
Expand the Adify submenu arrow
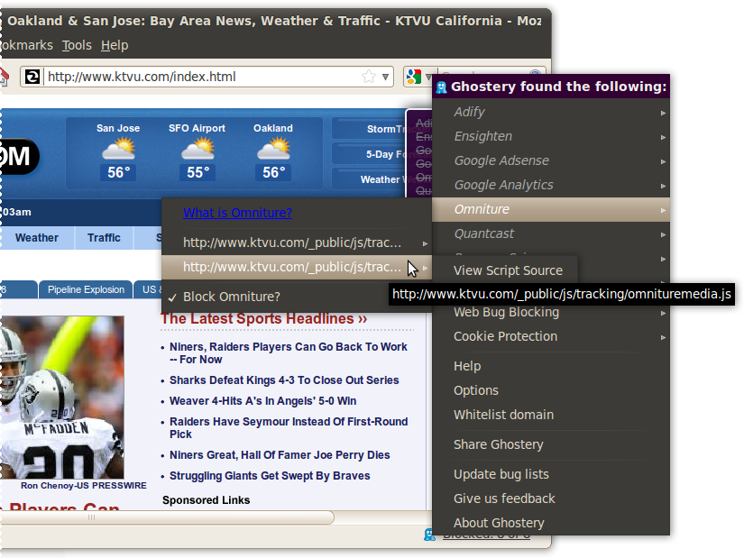click(x=664, y=113)
